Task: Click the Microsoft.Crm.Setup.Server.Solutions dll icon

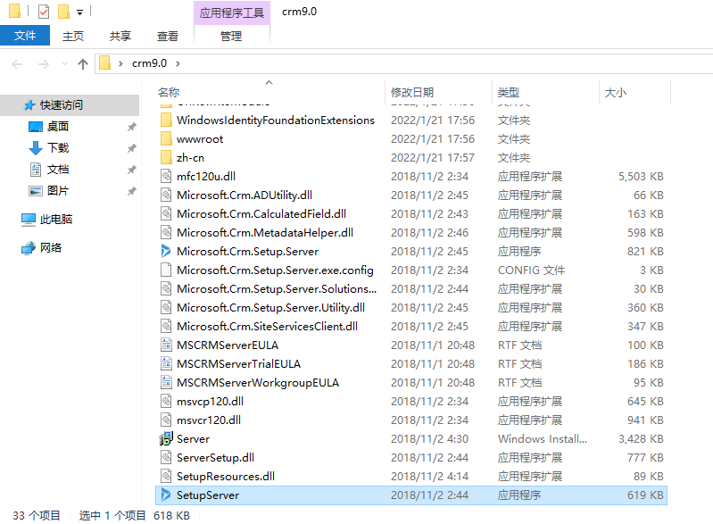Action: [166, 288]
